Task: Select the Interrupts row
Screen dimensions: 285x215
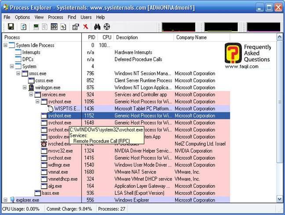Action: point(116,52)
